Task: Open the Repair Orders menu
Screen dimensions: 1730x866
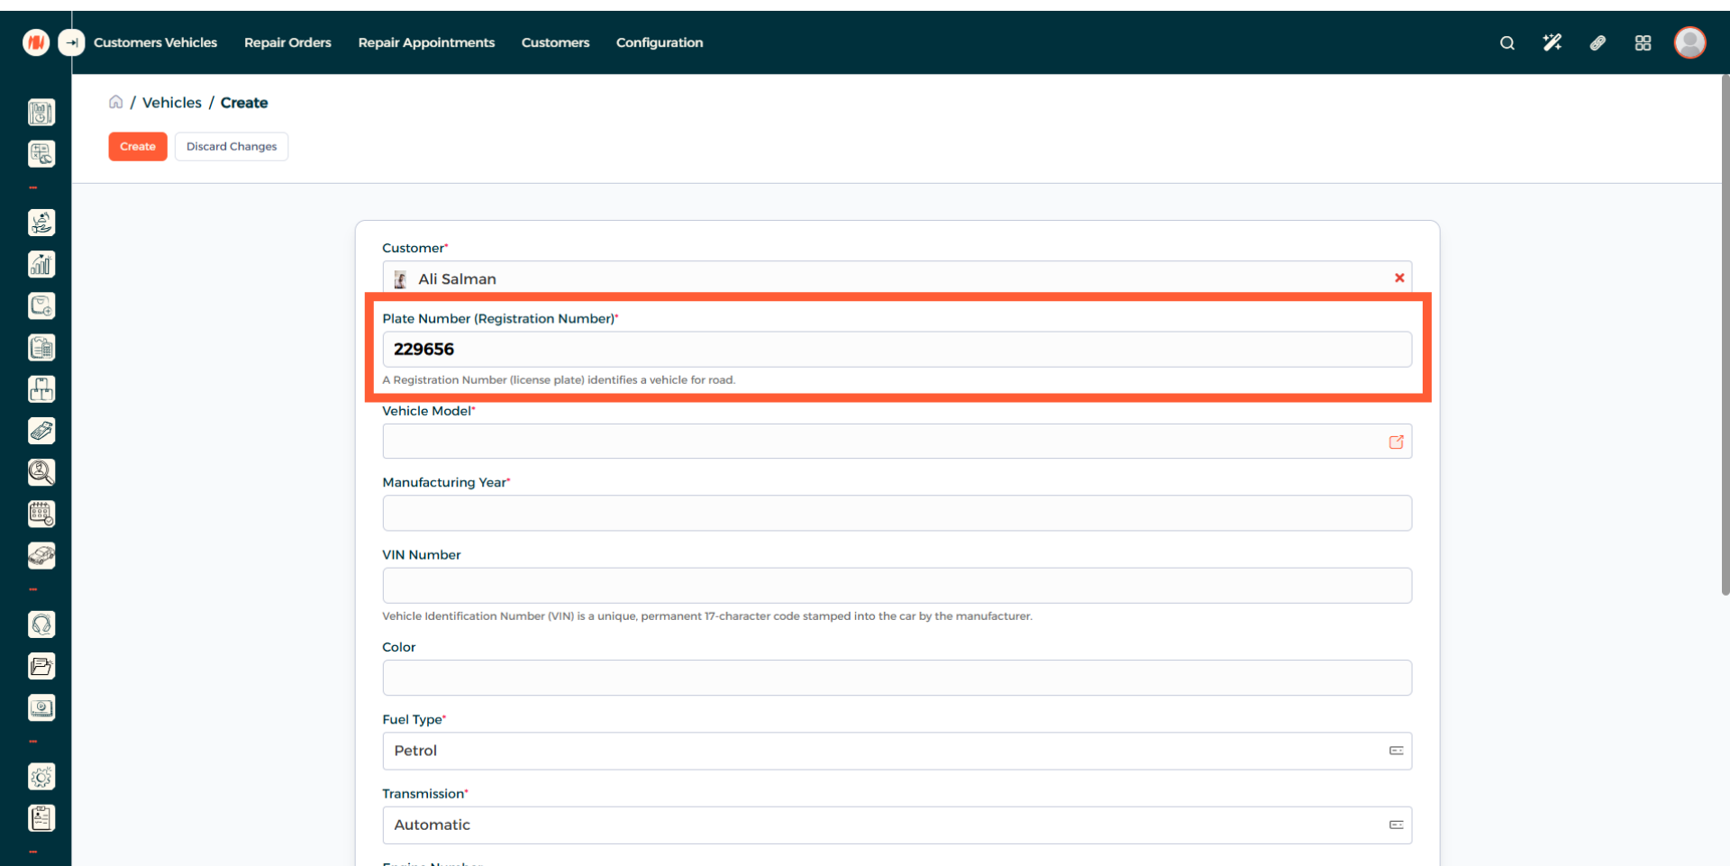Action: 287,42
